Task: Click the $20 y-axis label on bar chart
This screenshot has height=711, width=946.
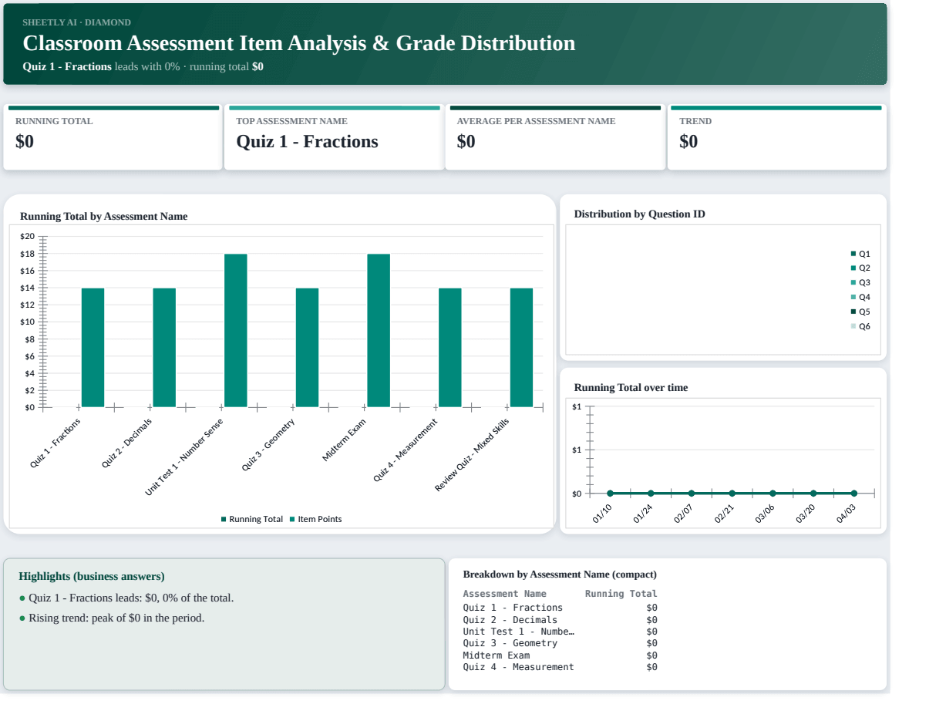Action: (28, 237)
